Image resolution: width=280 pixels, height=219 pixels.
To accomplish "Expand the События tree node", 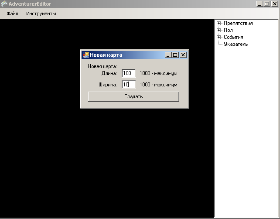I will point(219,37).
